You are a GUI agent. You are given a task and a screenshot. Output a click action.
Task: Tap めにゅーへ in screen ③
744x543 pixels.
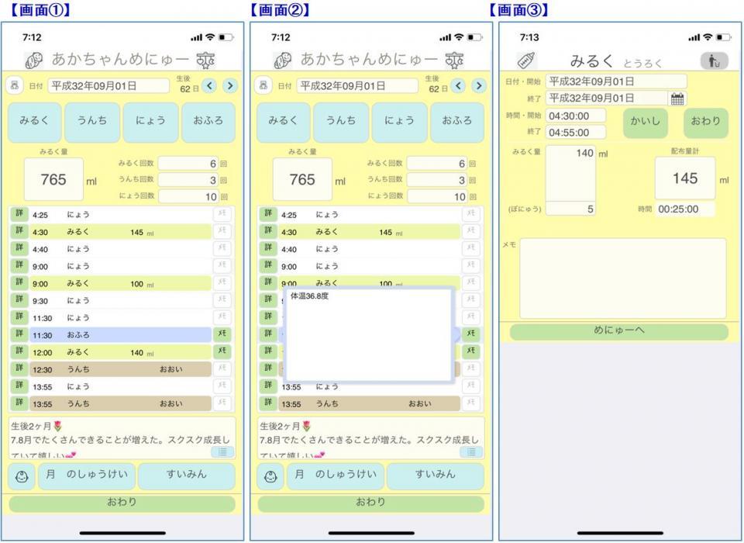point(618,331)
